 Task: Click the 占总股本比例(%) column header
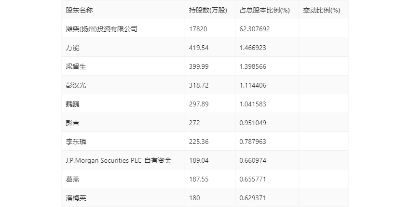265,10
